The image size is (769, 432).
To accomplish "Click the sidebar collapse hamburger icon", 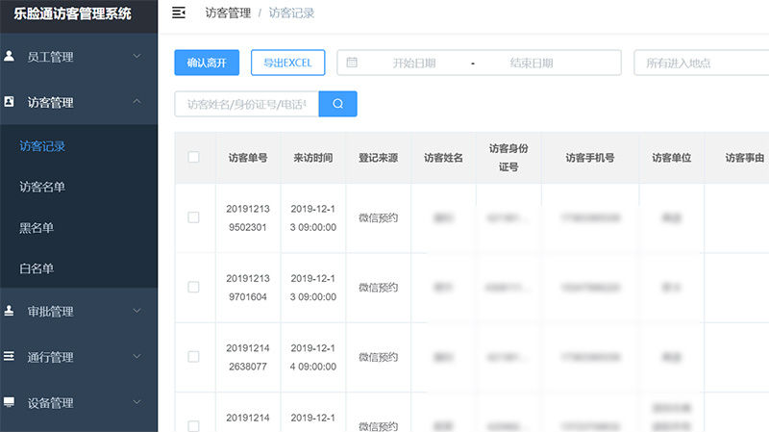I will coord(179,13).
